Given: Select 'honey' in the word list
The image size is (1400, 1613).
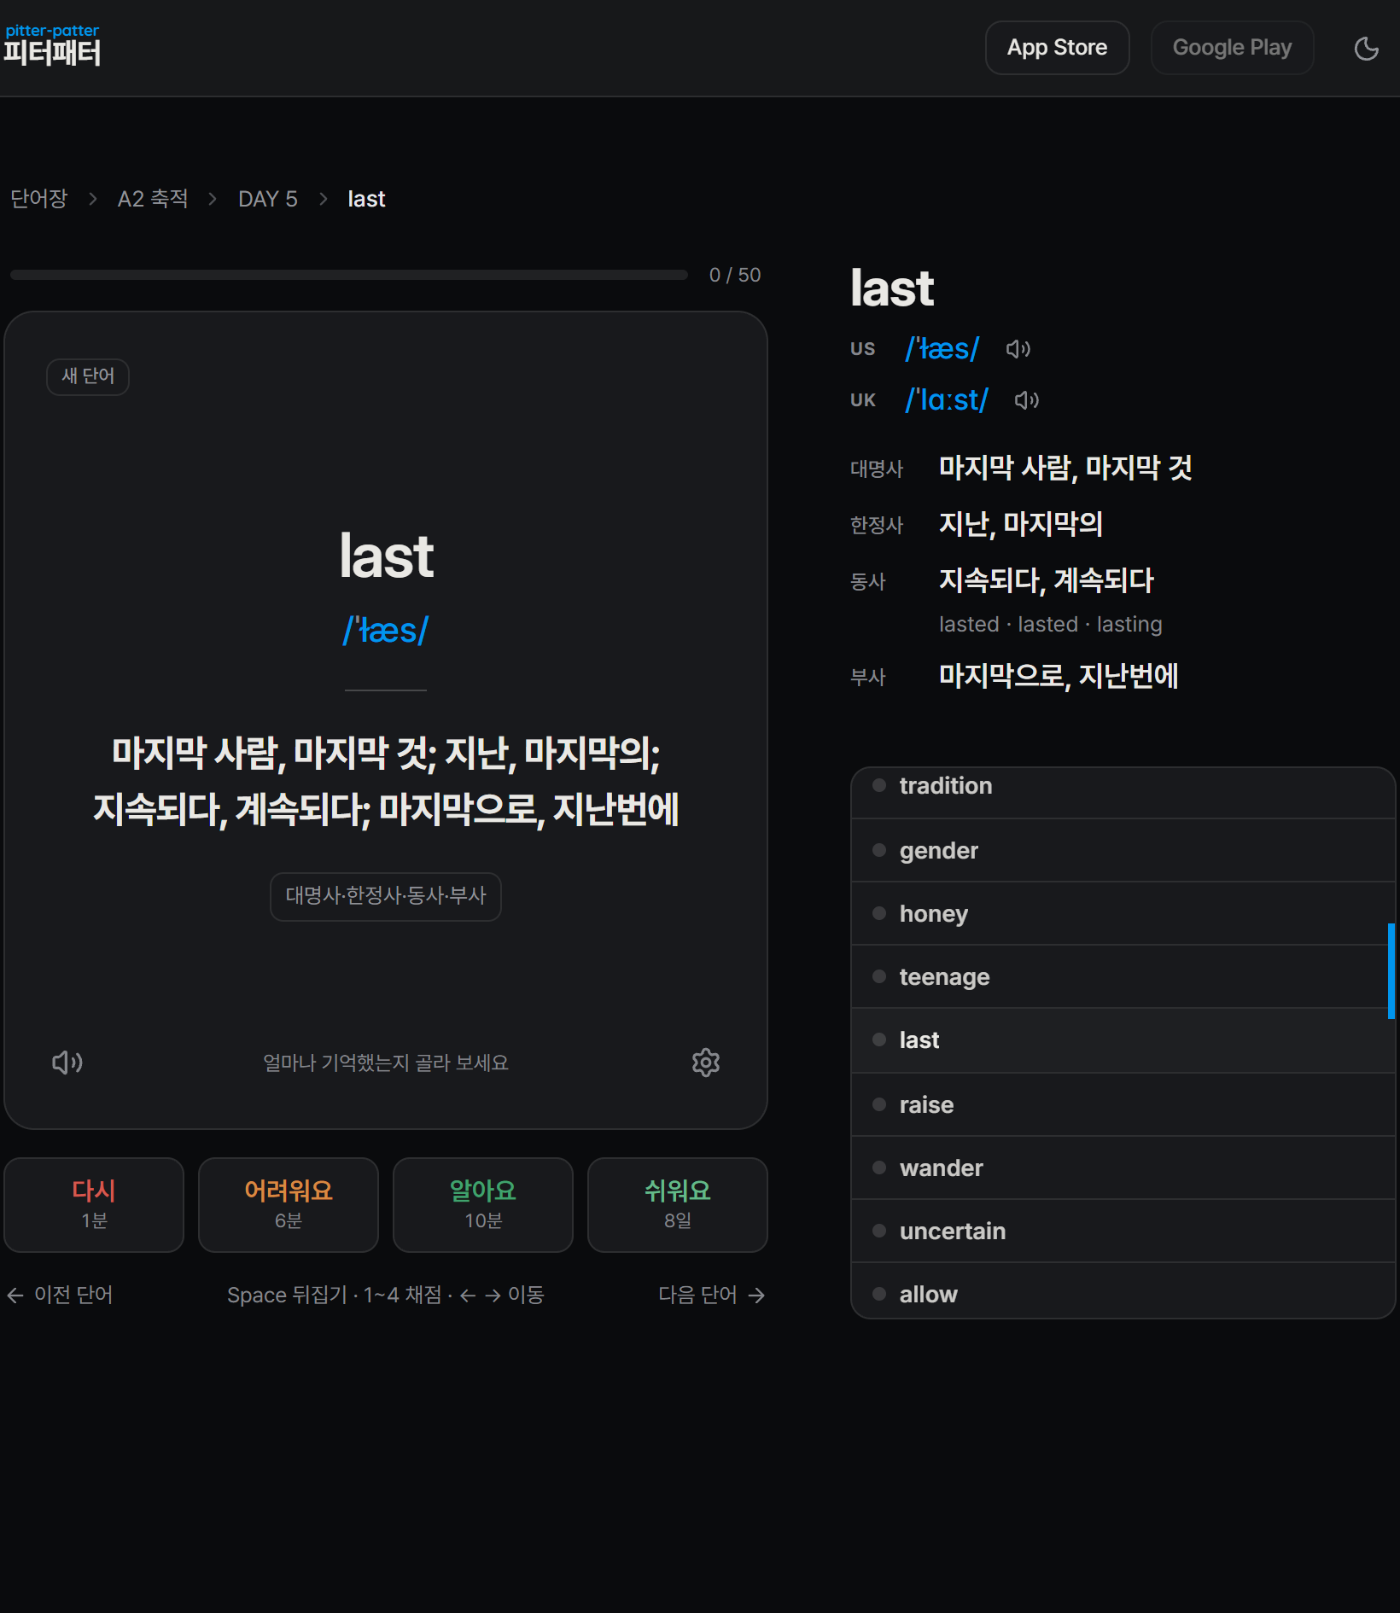Looking at the screenshot, I should pos(1123,913).
